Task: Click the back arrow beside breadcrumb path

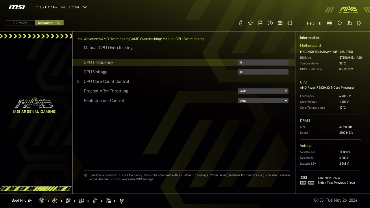Action: tap(80, 39)
